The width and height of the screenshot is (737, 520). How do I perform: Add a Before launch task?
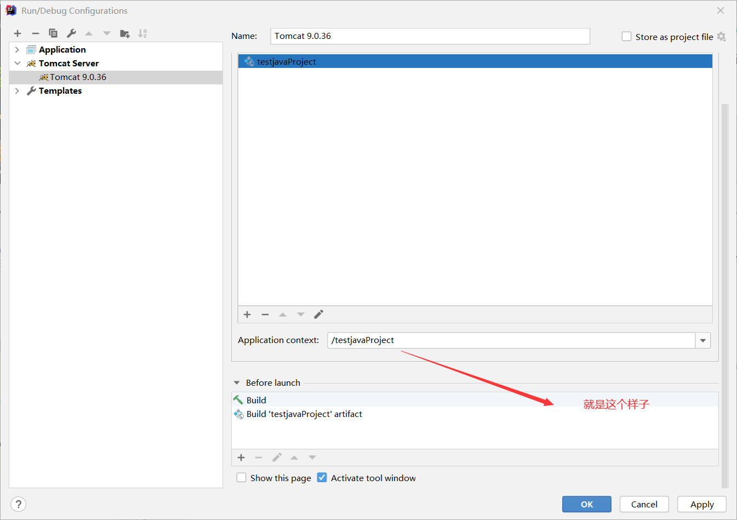click(x=241, y=458)
